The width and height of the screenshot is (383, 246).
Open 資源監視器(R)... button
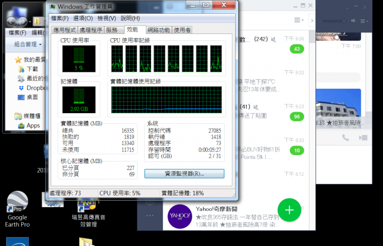[x=184, y=174]
